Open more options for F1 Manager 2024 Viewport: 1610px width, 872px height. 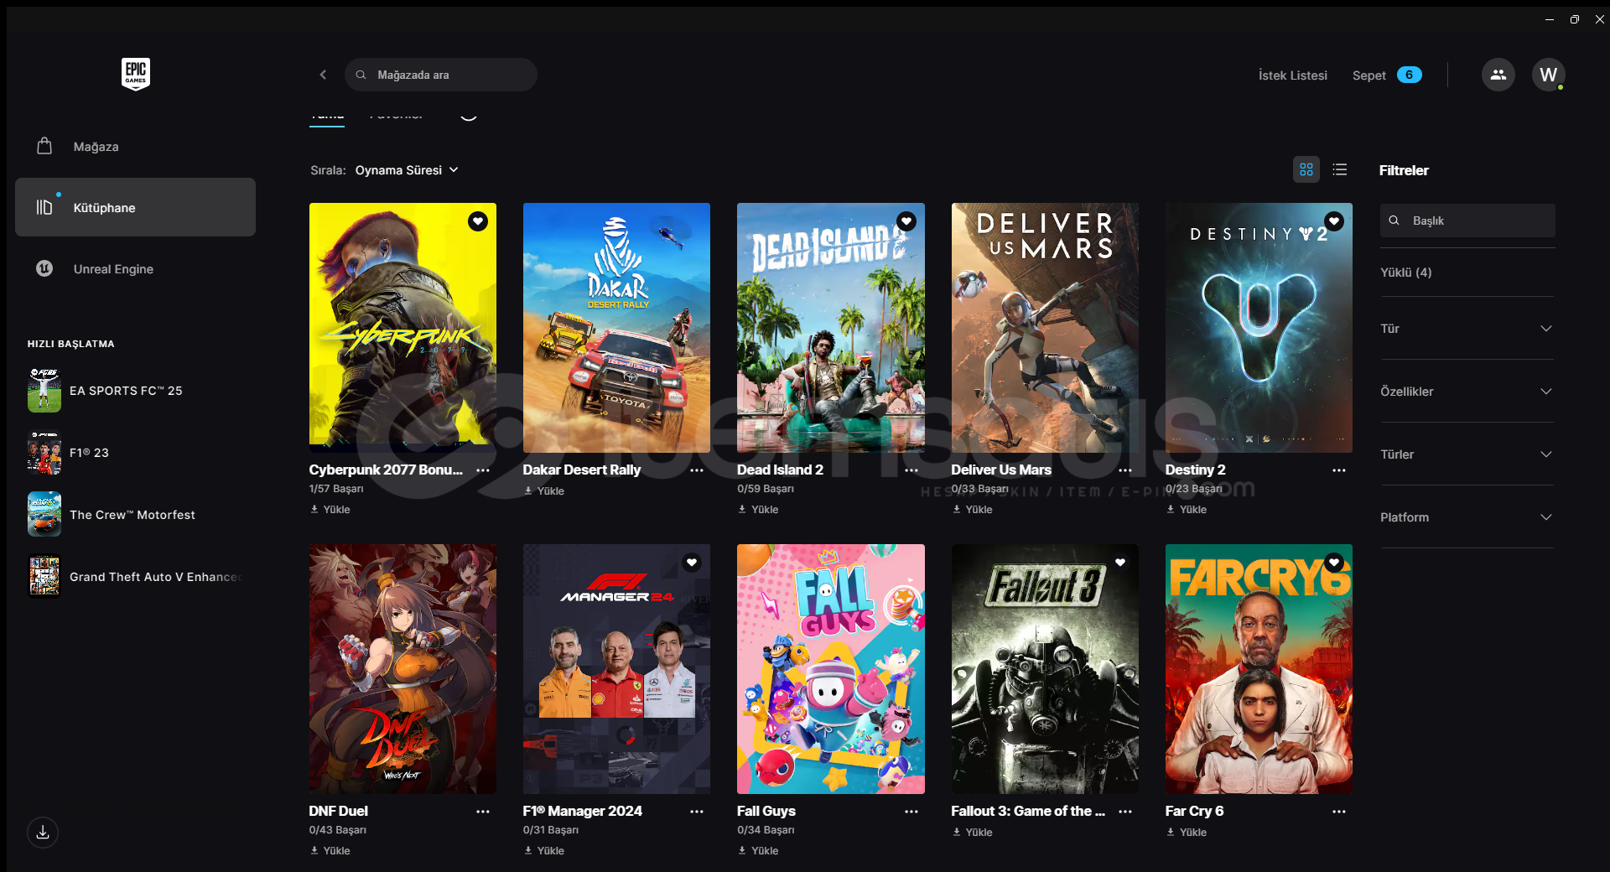(697, 812)
